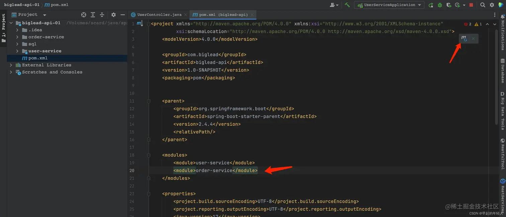This screenshot has height=217, width=506.
Task: Open RestServices side panel
Action: pos(502,197)
